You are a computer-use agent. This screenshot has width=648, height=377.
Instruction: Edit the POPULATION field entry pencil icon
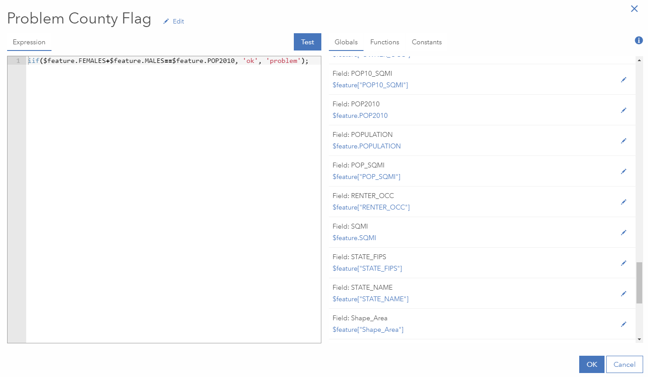624,141
